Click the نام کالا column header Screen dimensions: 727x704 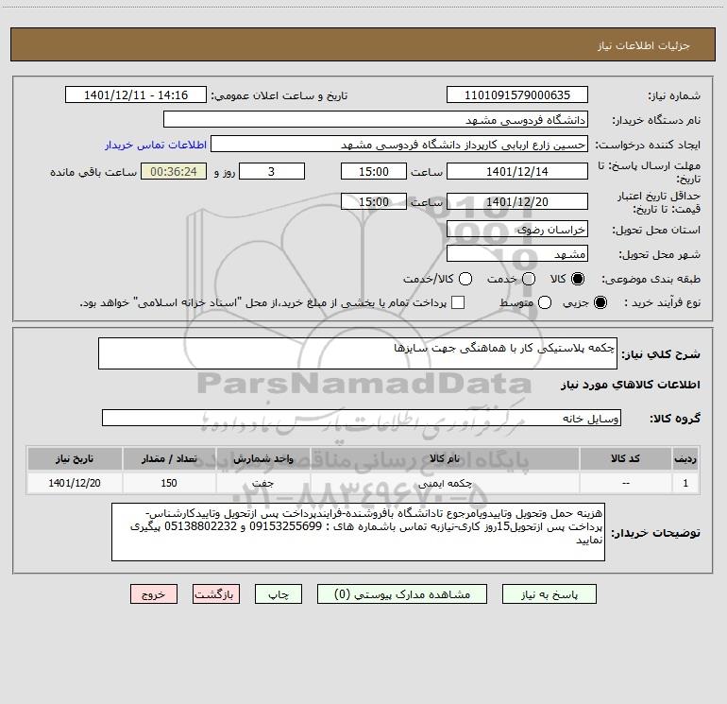[445, 459]
